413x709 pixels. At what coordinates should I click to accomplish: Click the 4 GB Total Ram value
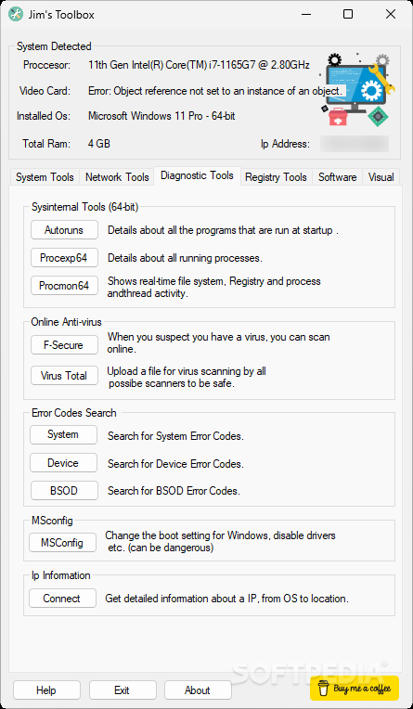coord(99,144)
